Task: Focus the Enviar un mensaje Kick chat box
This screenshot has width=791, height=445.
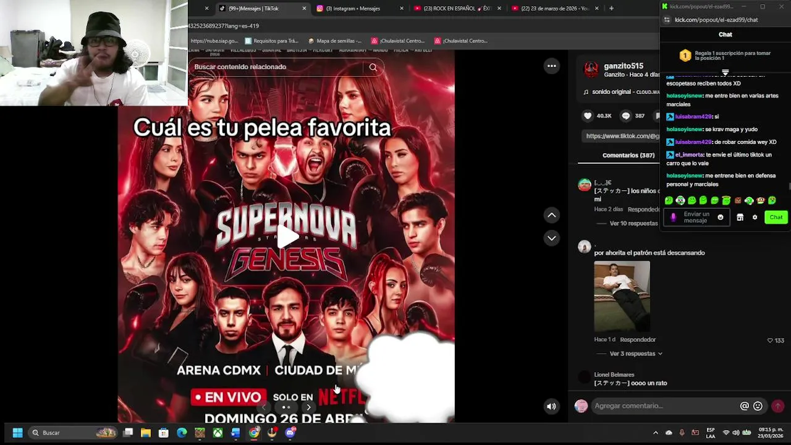Action: click(x=696, y=218)
